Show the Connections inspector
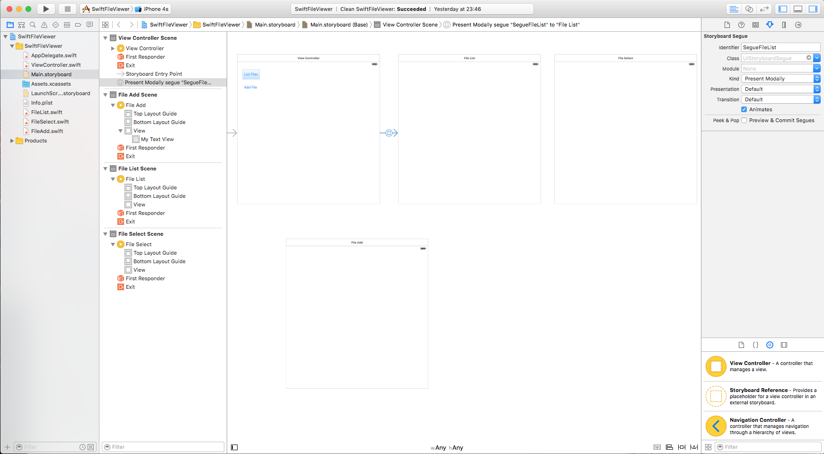Screen dimensions: 824x454 (798, 25)
